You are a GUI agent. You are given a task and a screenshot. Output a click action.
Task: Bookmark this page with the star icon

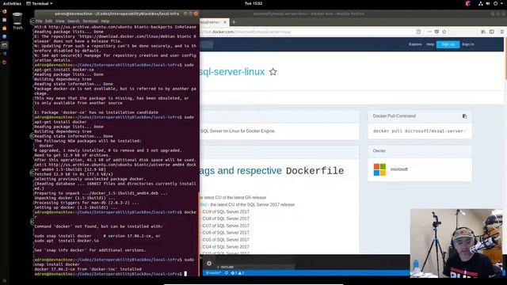click(444, 32)
